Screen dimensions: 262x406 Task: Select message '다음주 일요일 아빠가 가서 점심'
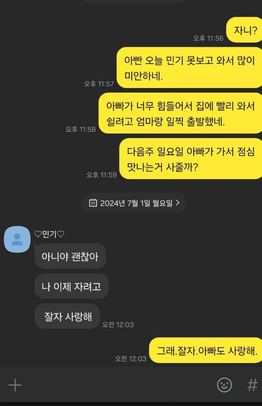point(191,159)
